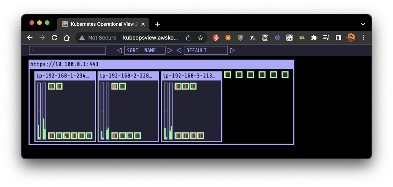Select the first unassigned pod outside the nodes

point(227,74)
